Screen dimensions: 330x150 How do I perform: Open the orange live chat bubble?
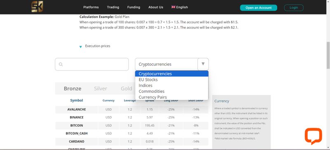click(313, 136)
